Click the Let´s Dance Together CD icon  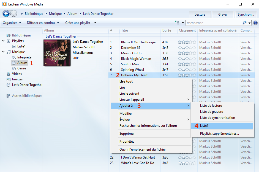(x=9, y=85)
